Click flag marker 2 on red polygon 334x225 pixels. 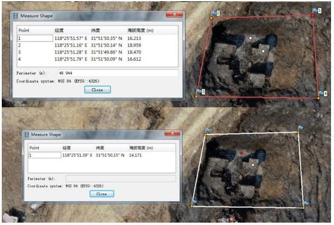215,13
